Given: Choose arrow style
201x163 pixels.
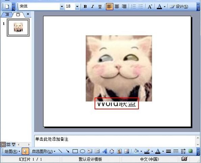Looking at the screenshot, I should click(183, 151).
